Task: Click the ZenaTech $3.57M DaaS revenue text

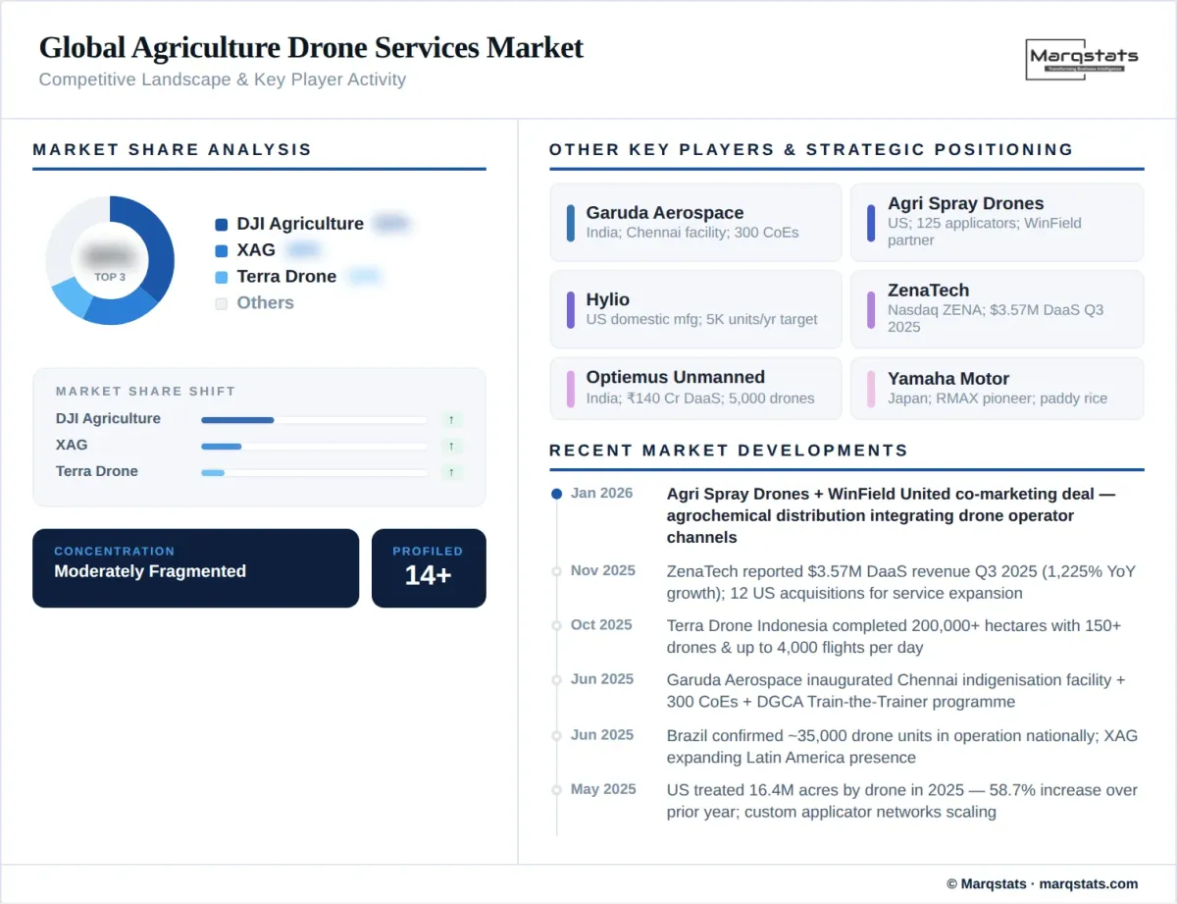Action: (900, 582)
